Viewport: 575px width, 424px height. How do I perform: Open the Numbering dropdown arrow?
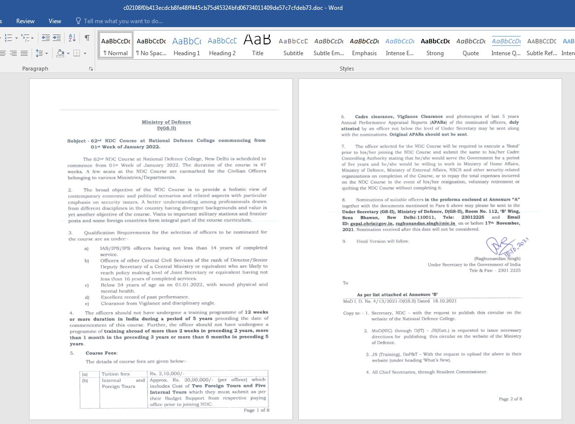tap(16, 38)
